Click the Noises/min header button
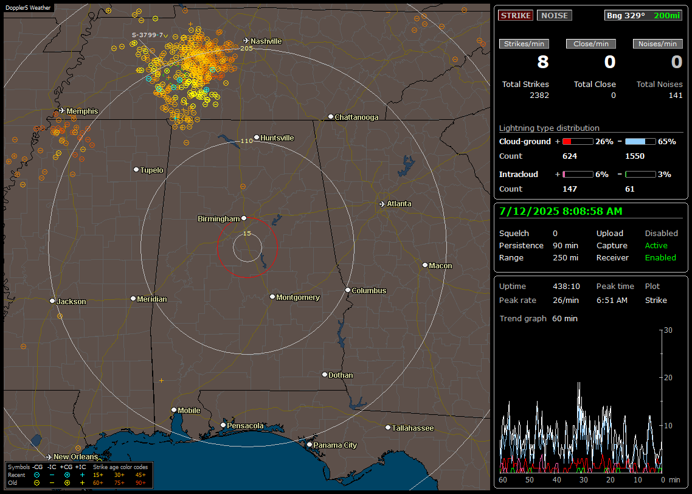 tap(657, 44)
